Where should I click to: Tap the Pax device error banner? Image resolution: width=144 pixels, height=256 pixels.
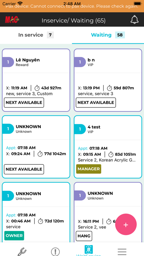[x=72, y=6]
